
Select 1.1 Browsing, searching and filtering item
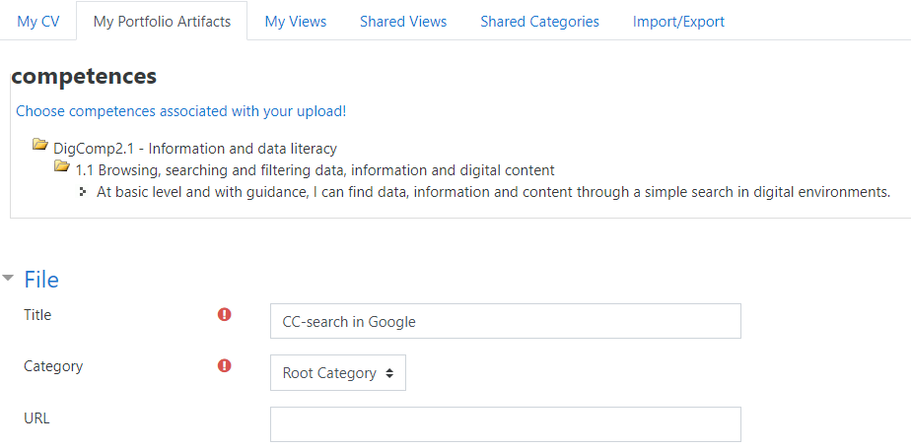315,170
